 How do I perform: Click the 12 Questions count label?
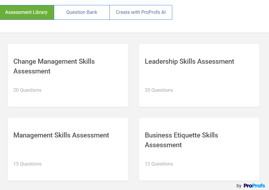159,164
